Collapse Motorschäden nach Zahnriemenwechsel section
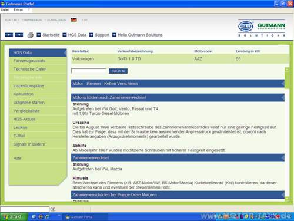The width and height of the screenshot is (294, 221). (178, 98)
